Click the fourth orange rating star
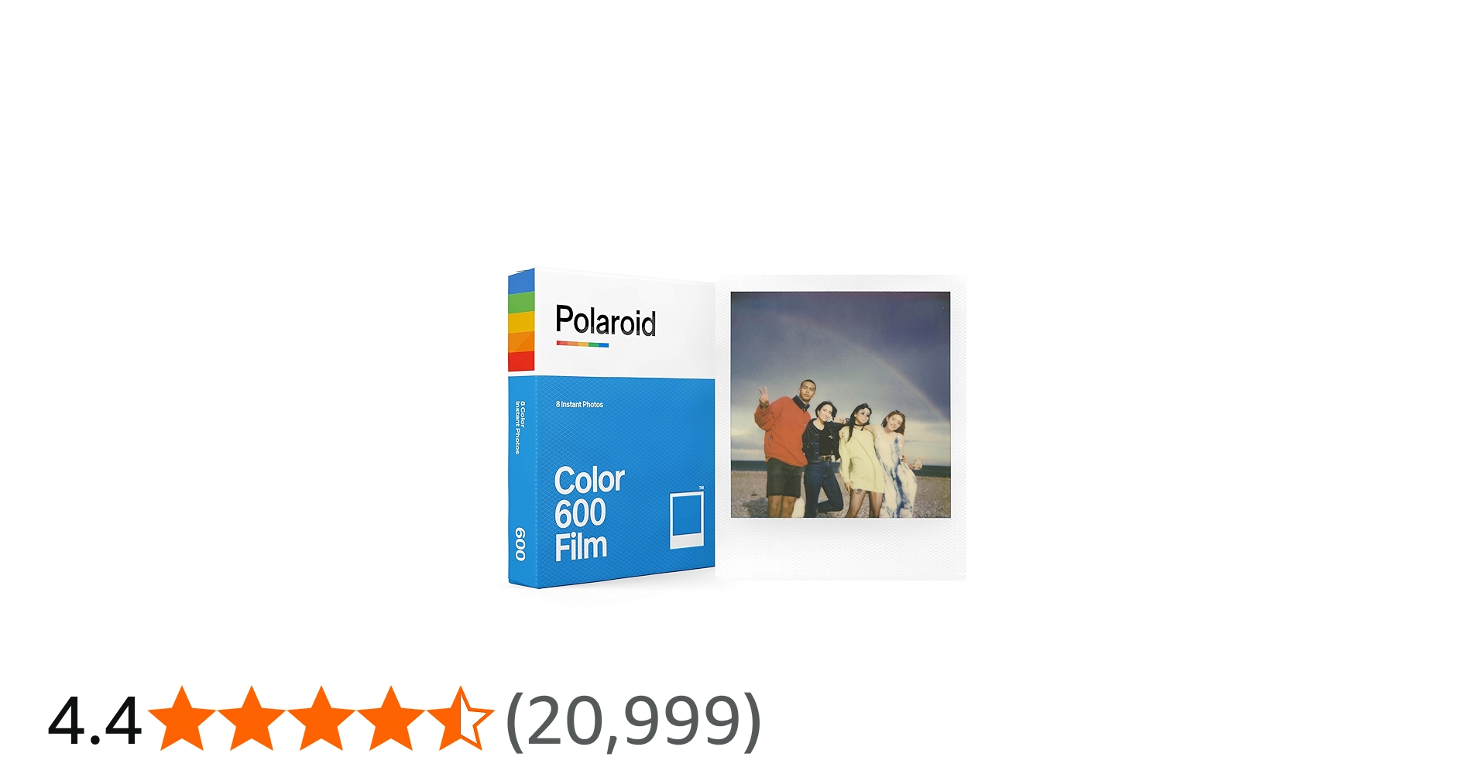Image resolution: width=1479 pixels, height=774 pixels. click(390, 719)
